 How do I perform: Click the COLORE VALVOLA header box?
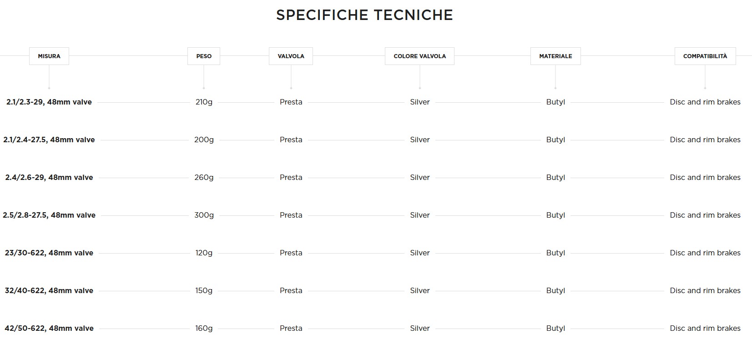click(x=419, y=56)
